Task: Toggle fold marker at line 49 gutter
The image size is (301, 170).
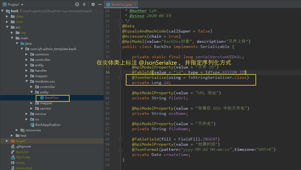Action: pos(120,139)
